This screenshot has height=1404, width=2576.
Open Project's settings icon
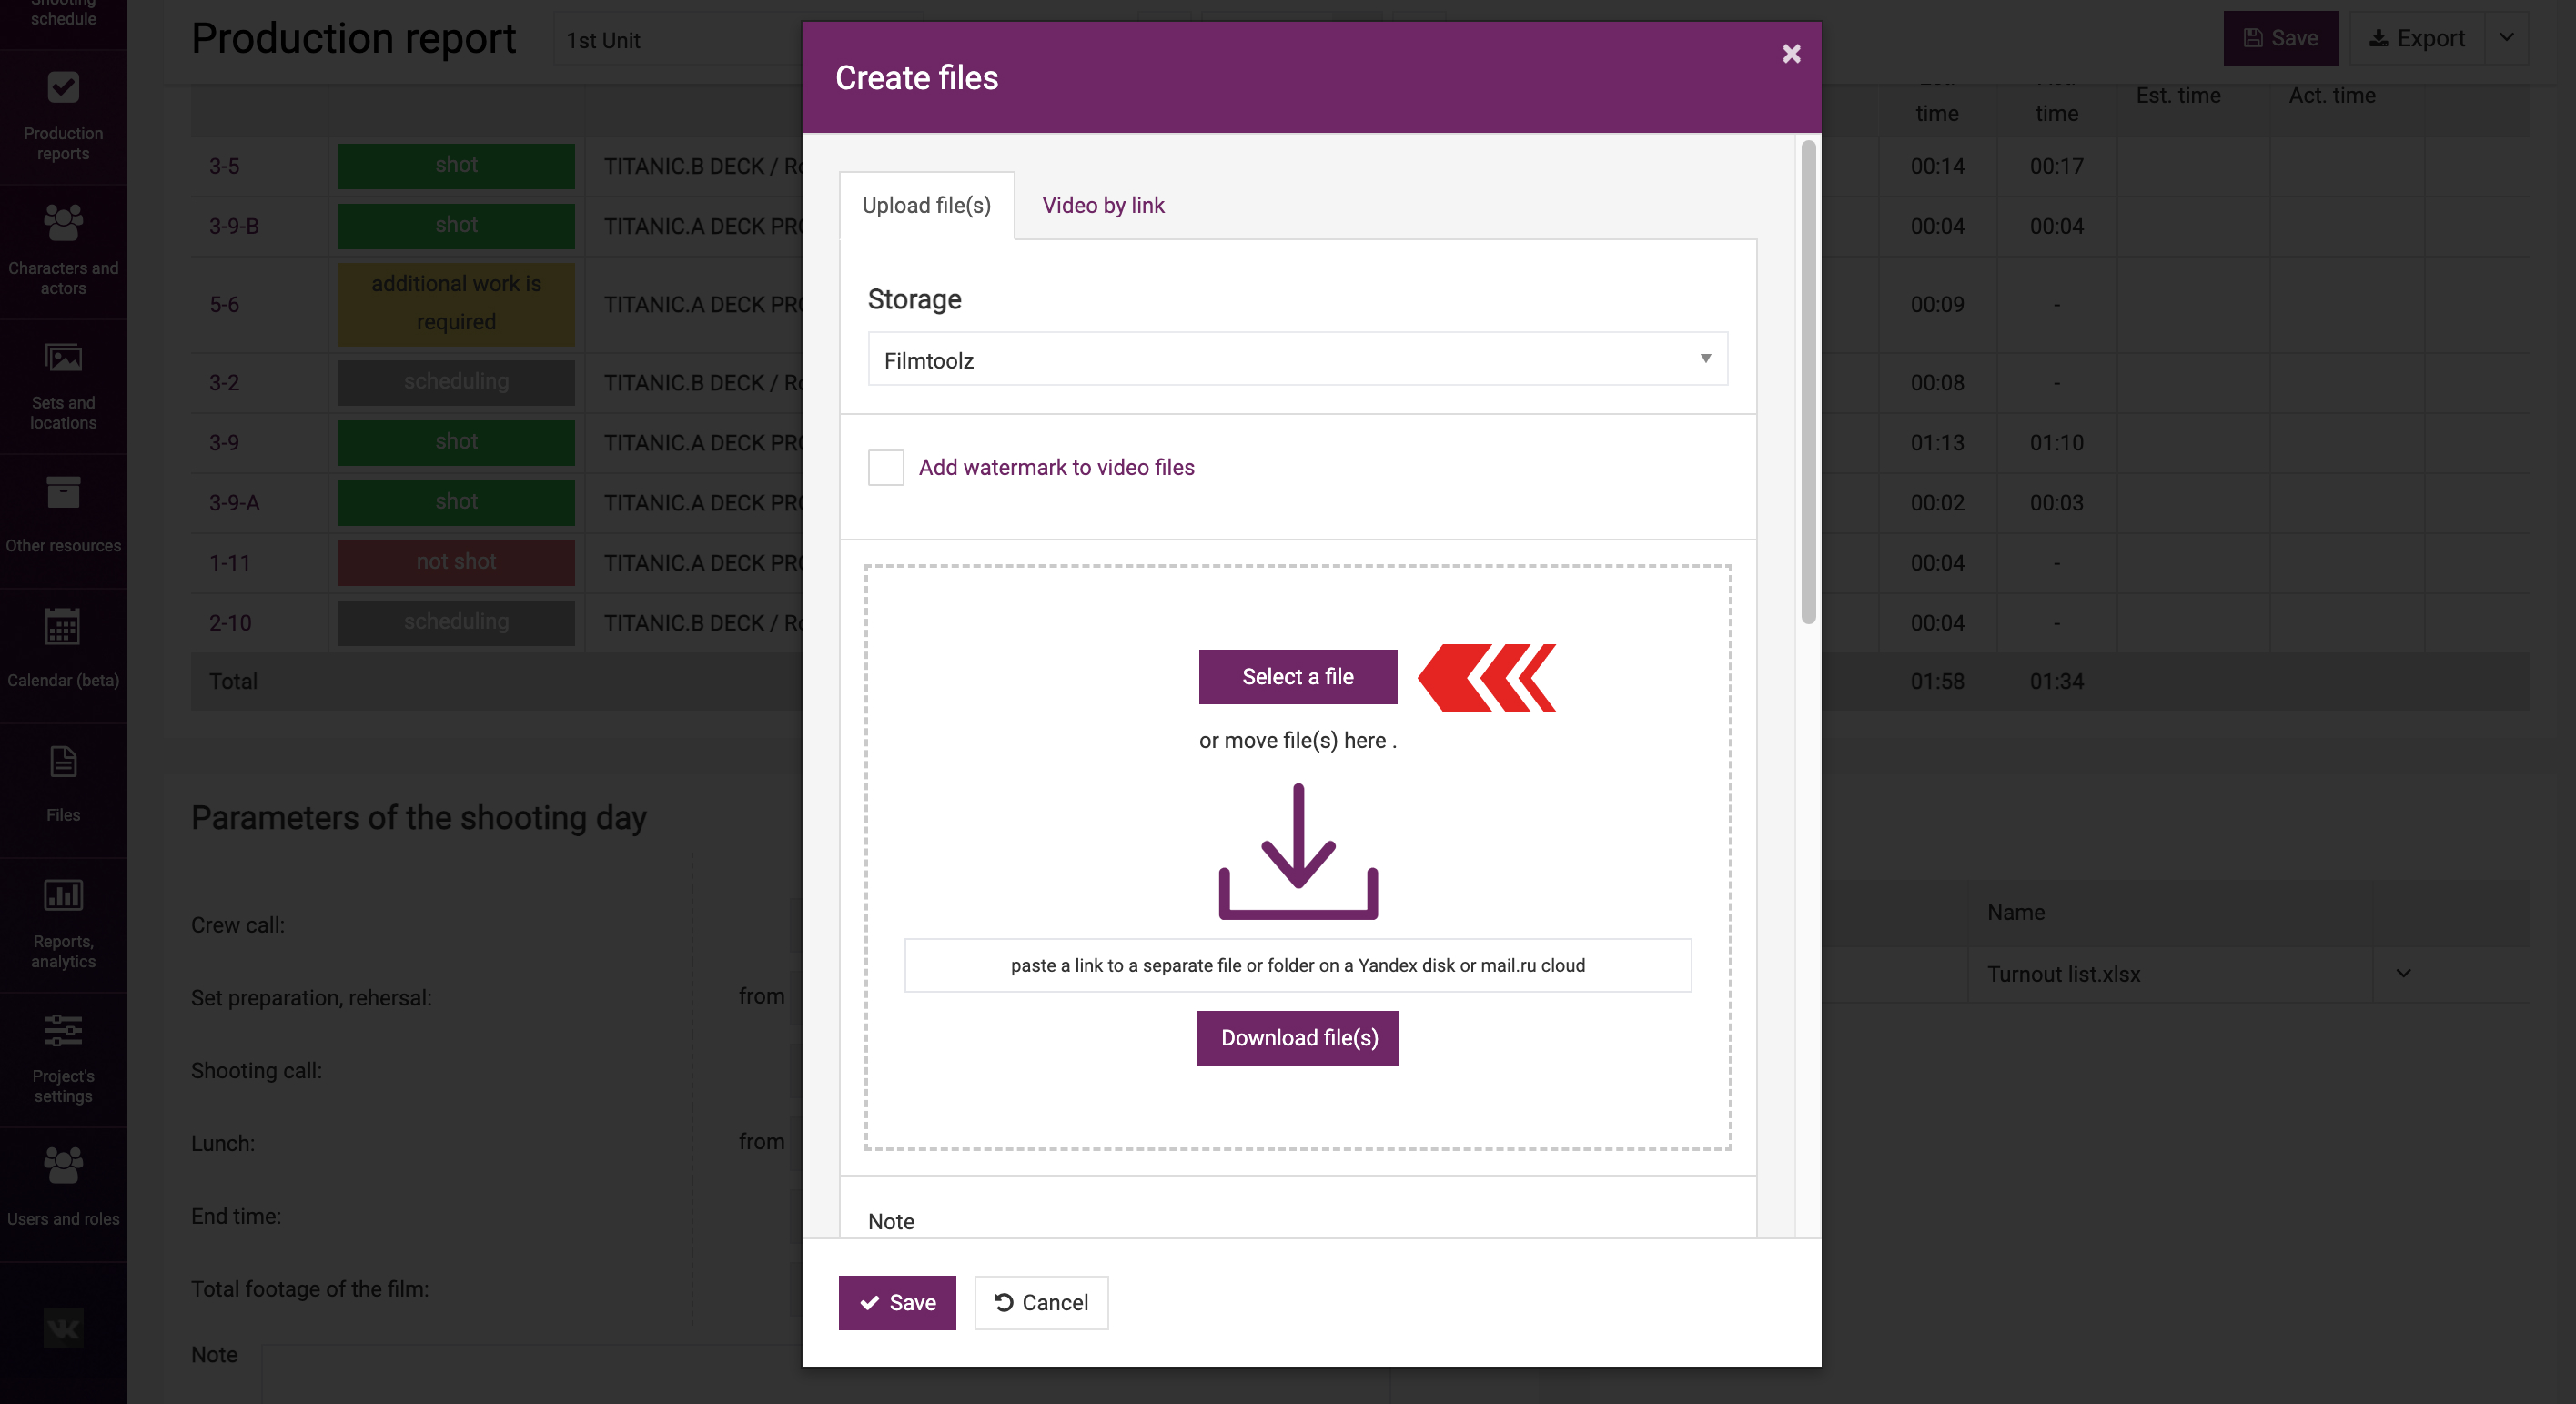63,1030
